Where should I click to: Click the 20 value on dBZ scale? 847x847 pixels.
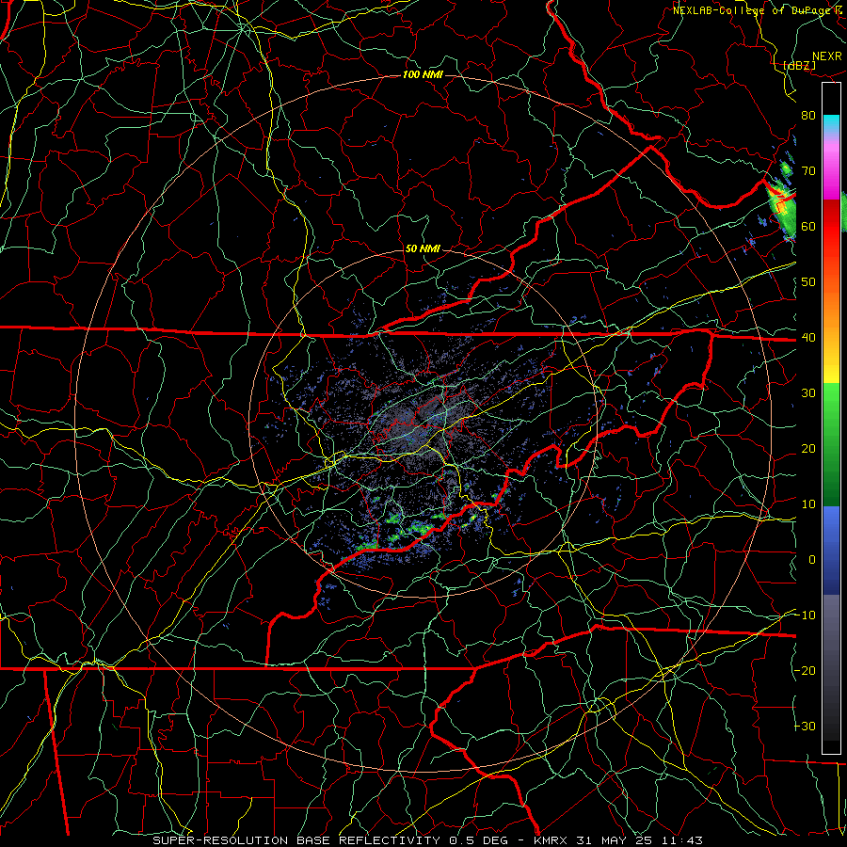[x=808, y=449]
